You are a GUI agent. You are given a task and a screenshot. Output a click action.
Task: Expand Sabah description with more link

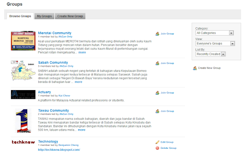click(79, 82)
